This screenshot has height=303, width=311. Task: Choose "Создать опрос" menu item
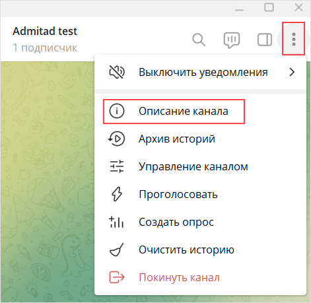click(x=200, y=222)
